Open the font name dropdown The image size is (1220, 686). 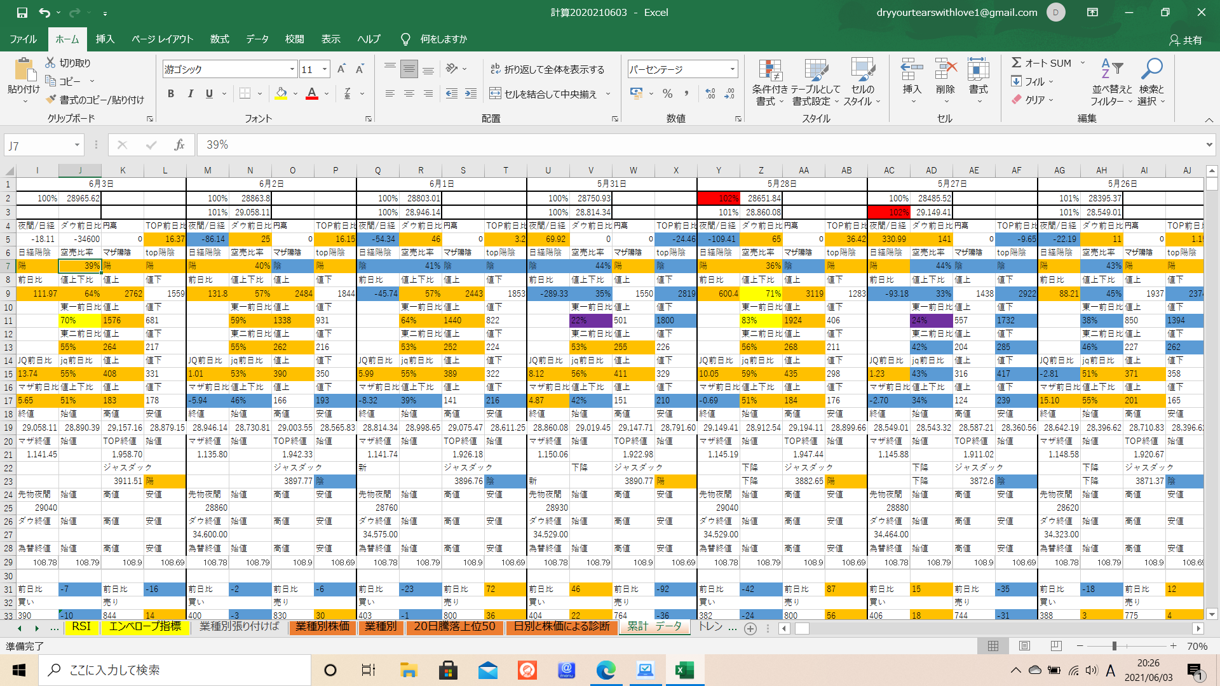(x=292, y=69)
